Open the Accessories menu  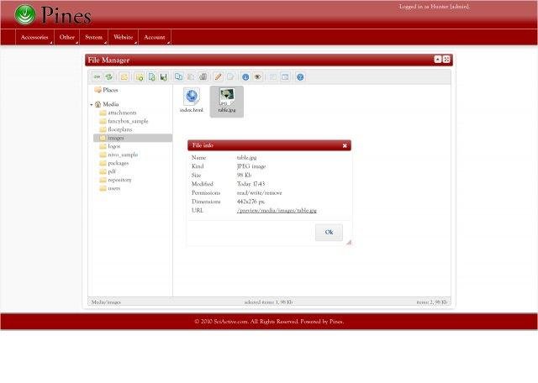click(34, 37)
